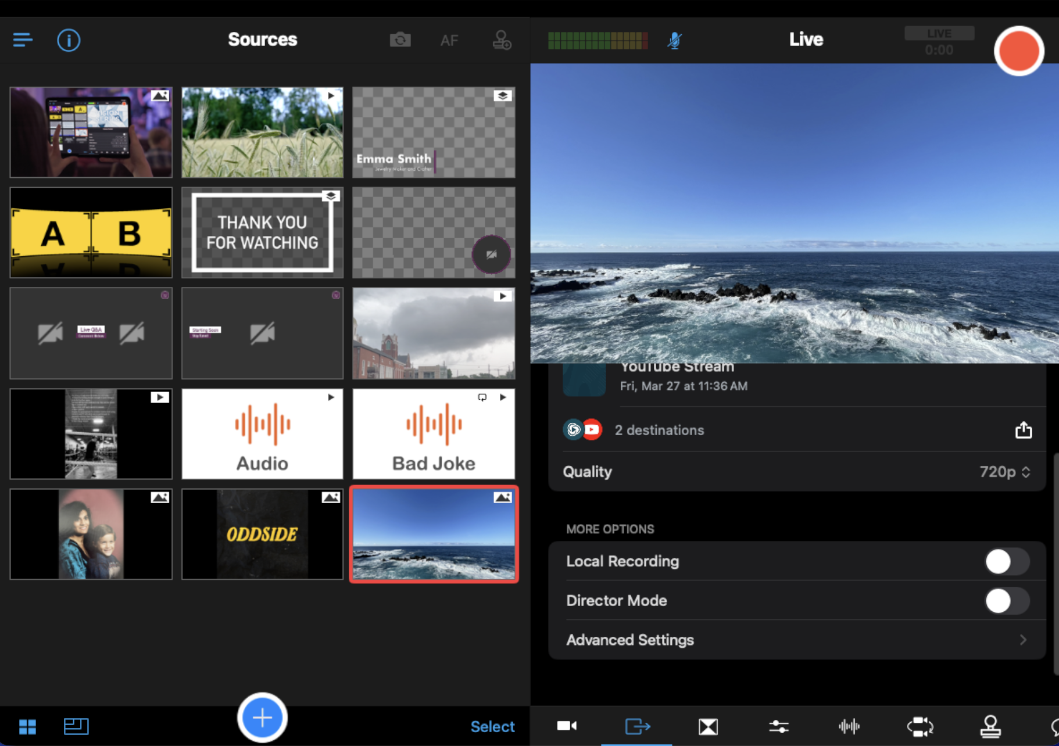Open the add remote guest icon
This screenshot has height=746, width=1059.
(502, 40)
